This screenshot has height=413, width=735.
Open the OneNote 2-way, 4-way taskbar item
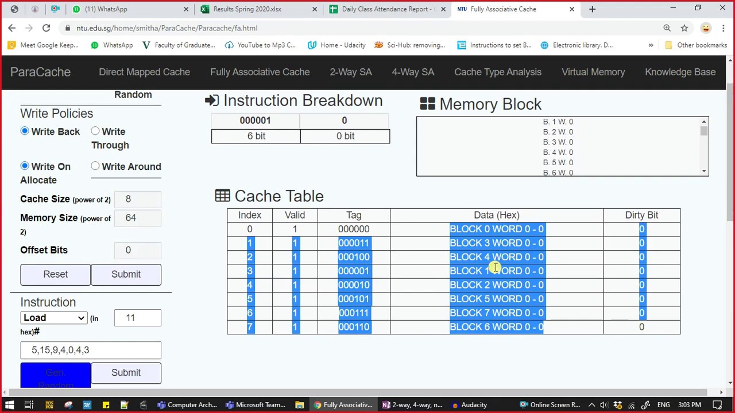click(412, 405)
